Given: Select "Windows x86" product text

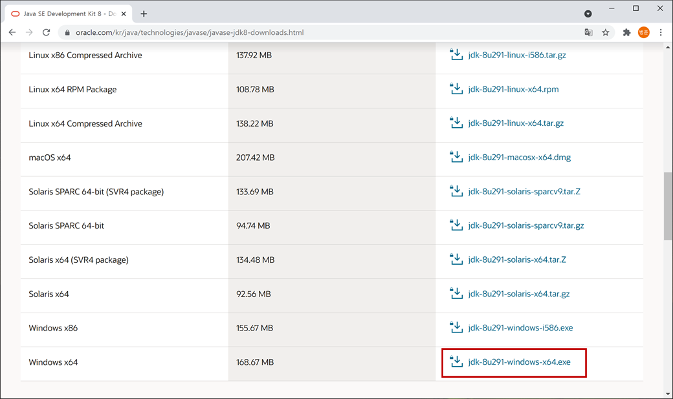Looking at the screenshot, I should coord(53,328).
